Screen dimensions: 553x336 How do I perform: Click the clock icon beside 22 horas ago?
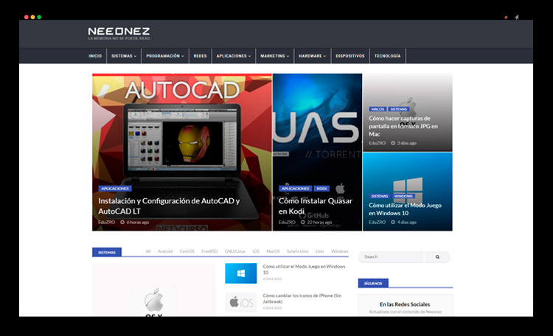click(x=302, y=222)
